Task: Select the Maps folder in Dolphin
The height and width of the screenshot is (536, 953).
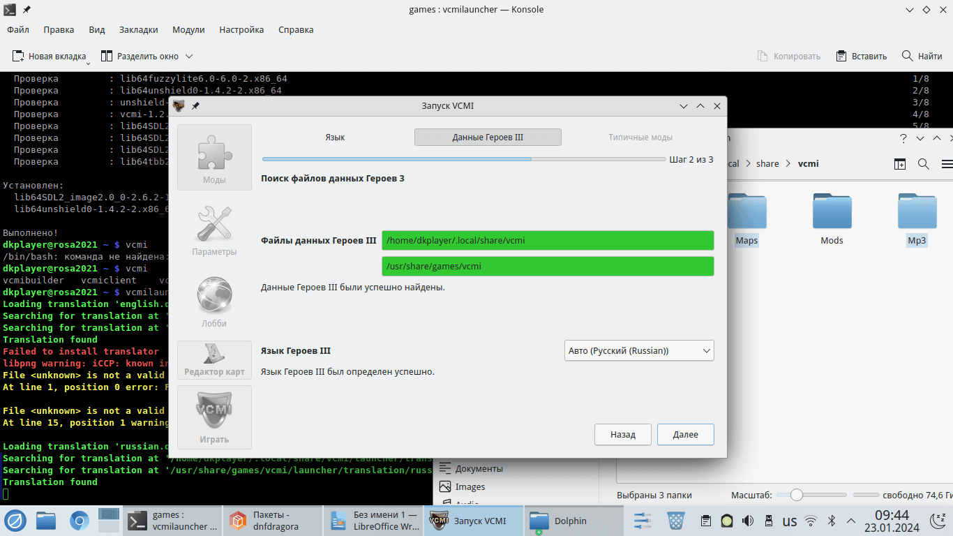Action: (x=746, y=220)
